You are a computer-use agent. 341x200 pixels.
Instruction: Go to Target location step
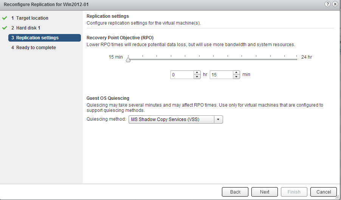pyautogui.click(x=32, y=18)
